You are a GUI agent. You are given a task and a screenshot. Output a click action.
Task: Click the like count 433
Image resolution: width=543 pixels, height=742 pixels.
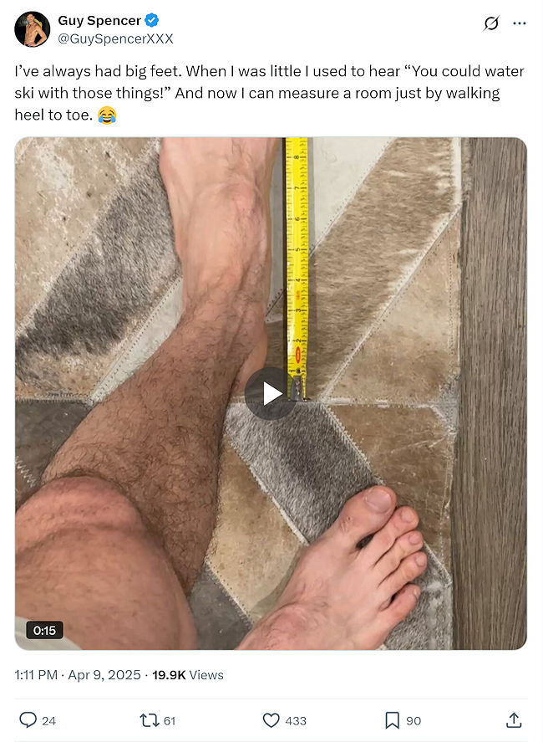[296, 721]
